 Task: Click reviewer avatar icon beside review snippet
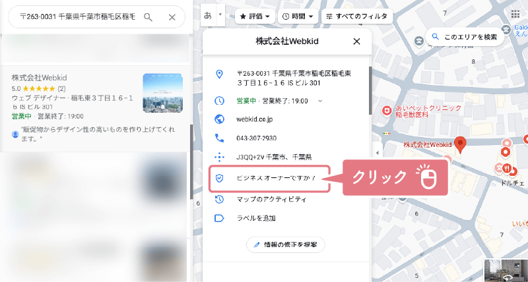(x=15, y=134)
